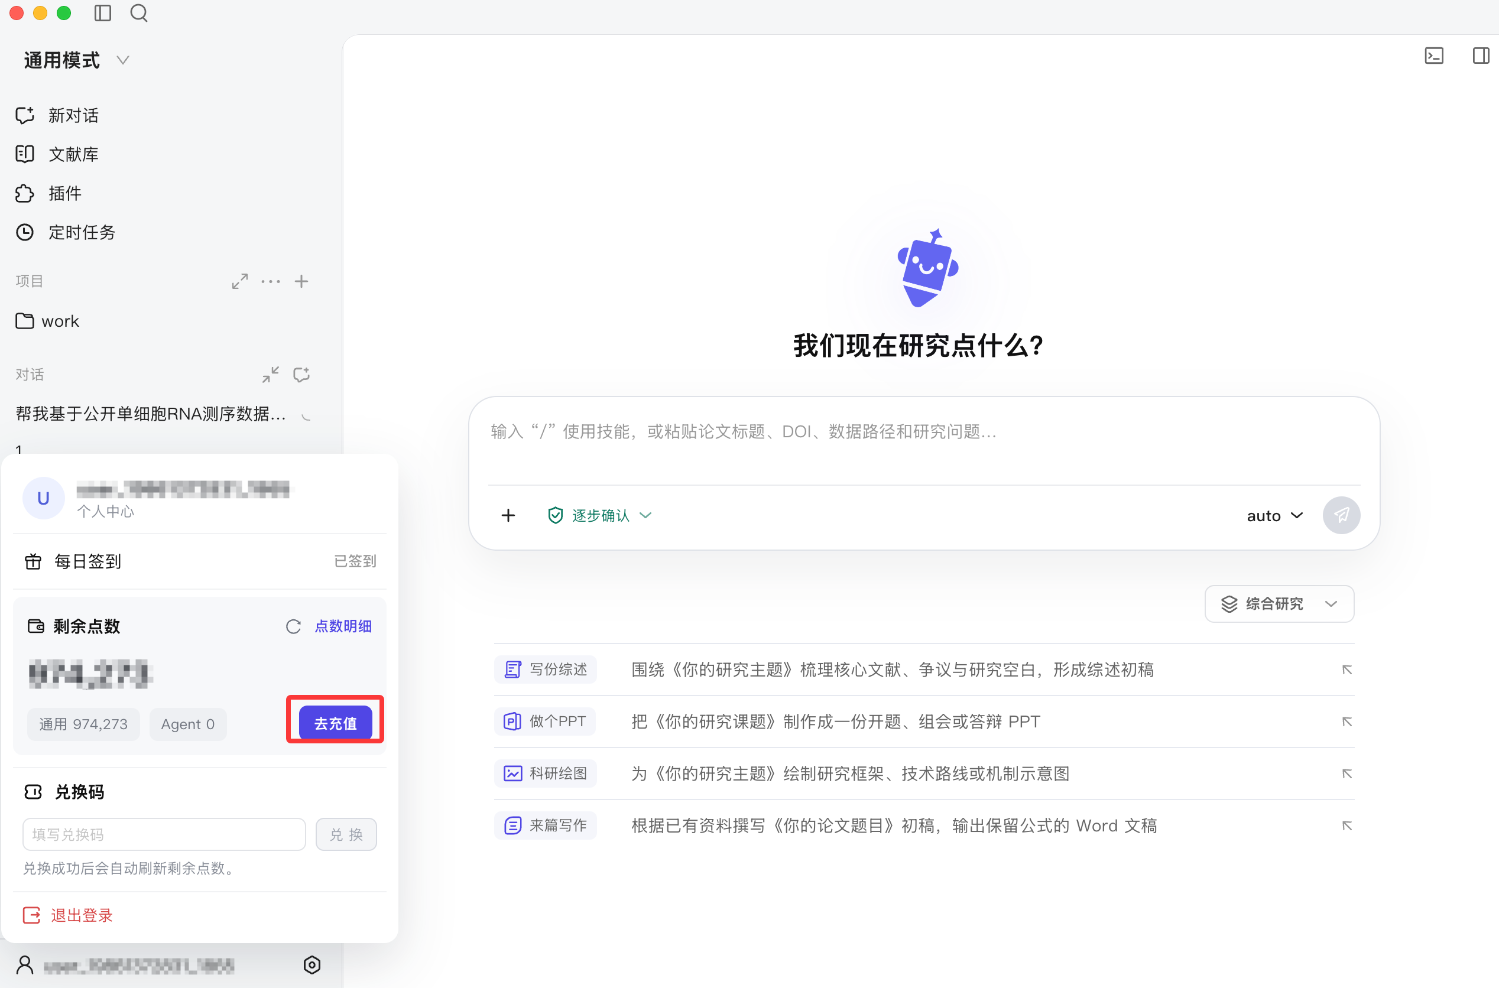Open 插件 in the sidebar

coord(48,193)
